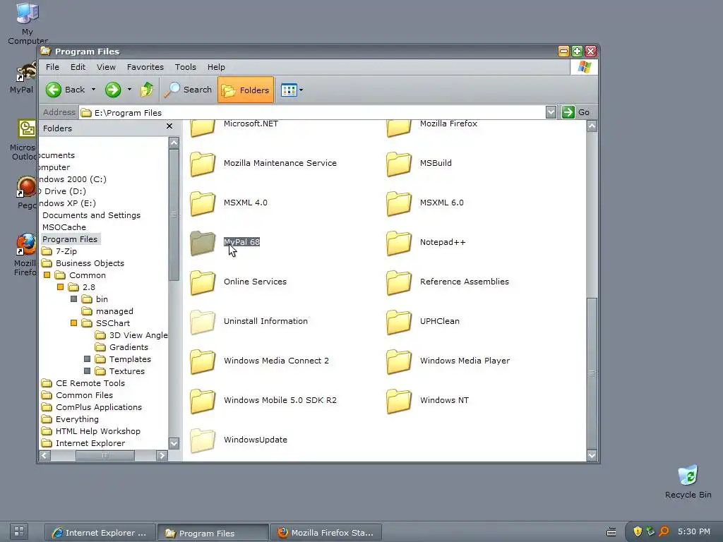Switch to Internet Explorer taskbar button
Image resolution: width=723 pixels, height=542 pixels.
coord(100,533)
